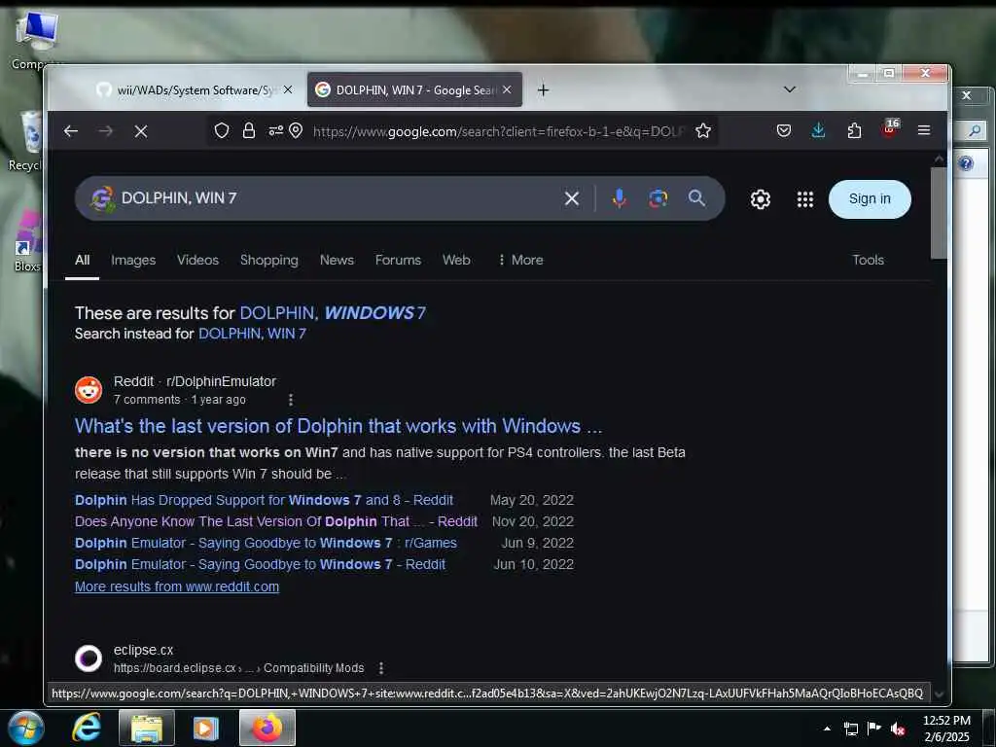Select the All results tab
The image size is (996, 747).
pyautogui.click(x=82, y=260)
